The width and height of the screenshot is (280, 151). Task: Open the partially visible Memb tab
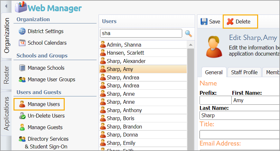[271, 72]
